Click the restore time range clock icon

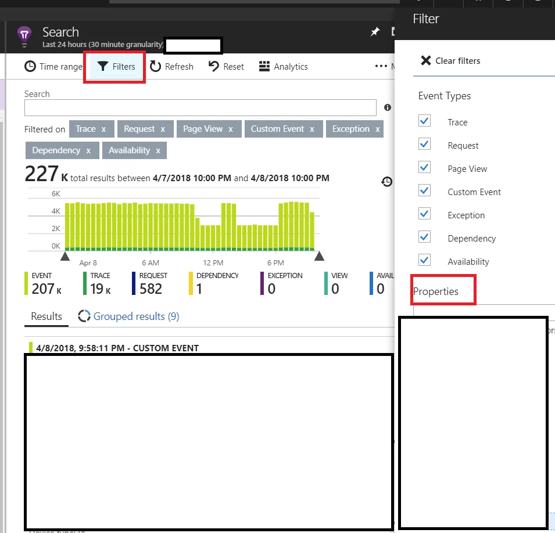click(x=387, y=181)
